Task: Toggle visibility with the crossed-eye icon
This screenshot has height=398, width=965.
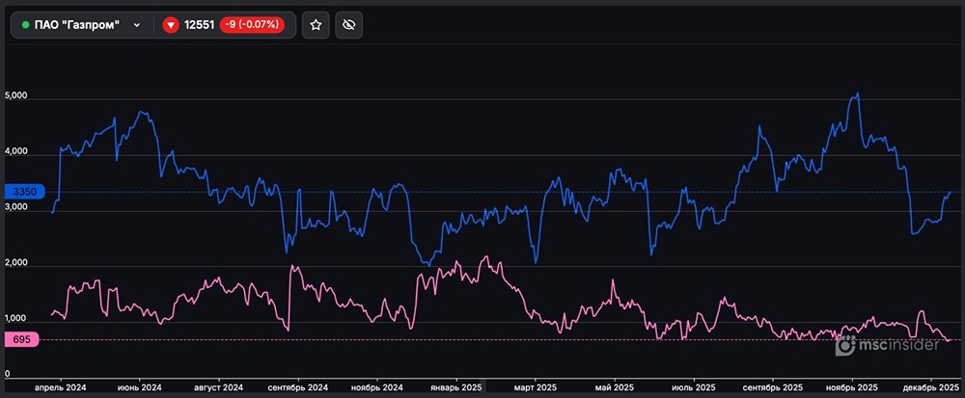Action: [x=348, y=25]
